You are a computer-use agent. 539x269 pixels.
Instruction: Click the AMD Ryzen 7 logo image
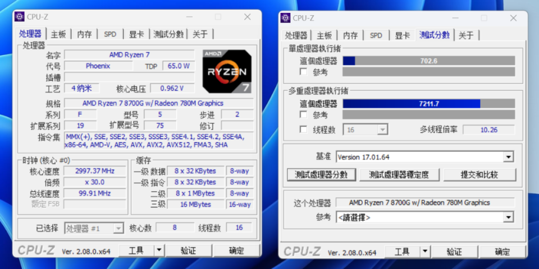click(x=227, y=71)
